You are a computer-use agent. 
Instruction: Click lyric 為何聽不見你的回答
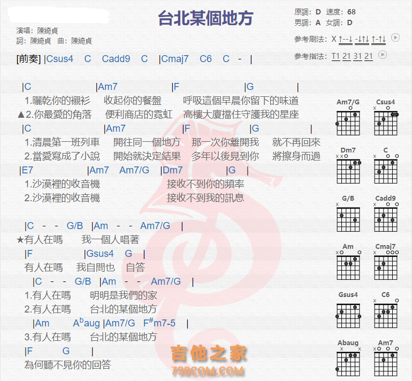pos(68,364)
